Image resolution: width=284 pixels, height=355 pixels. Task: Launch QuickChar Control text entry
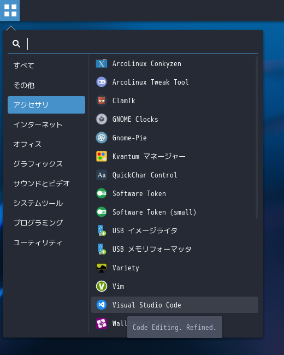(x=145, y=175)
